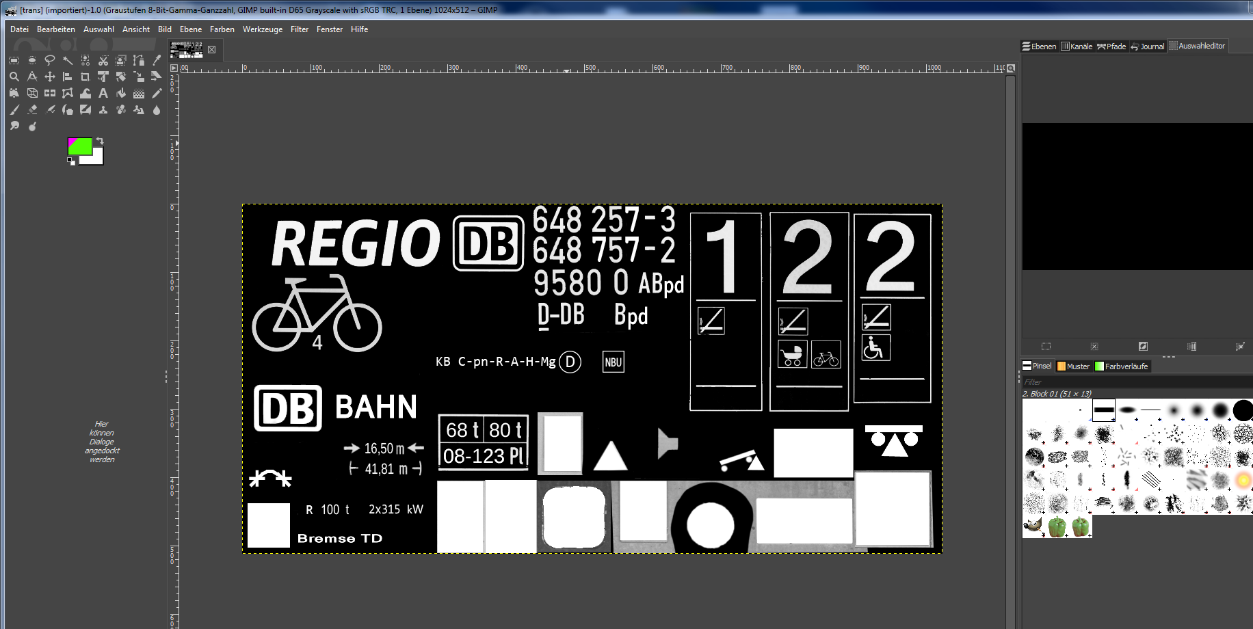Image resolution: width=1253 pixels, height=629 pixels.
Task: Select the Shear tool
Action: coord(156,77)
